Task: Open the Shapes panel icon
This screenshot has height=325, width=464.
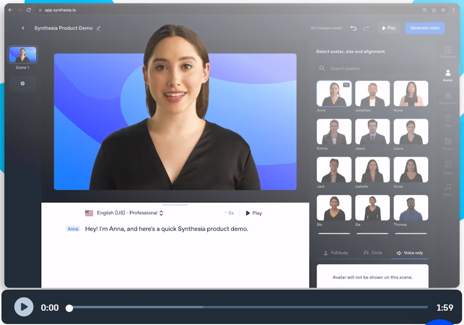Action: [x=448, y=143]
